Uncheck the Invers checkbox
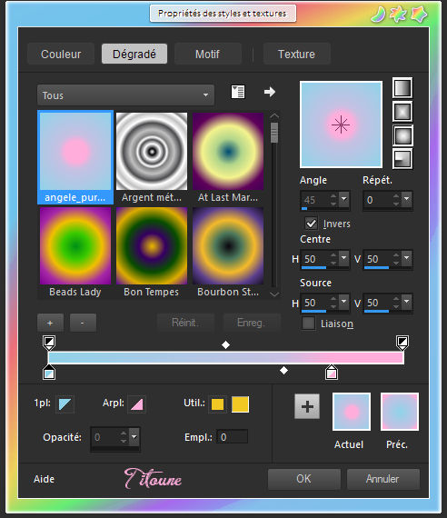The image size is (447, 518). coord(311,224)
